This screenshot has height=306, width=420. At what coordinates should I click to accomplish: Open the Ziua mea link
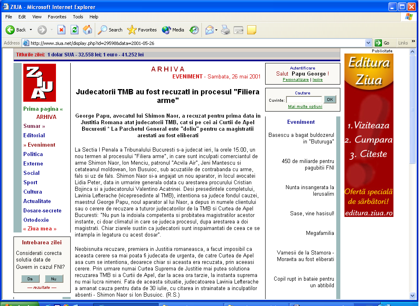(40, 228)
